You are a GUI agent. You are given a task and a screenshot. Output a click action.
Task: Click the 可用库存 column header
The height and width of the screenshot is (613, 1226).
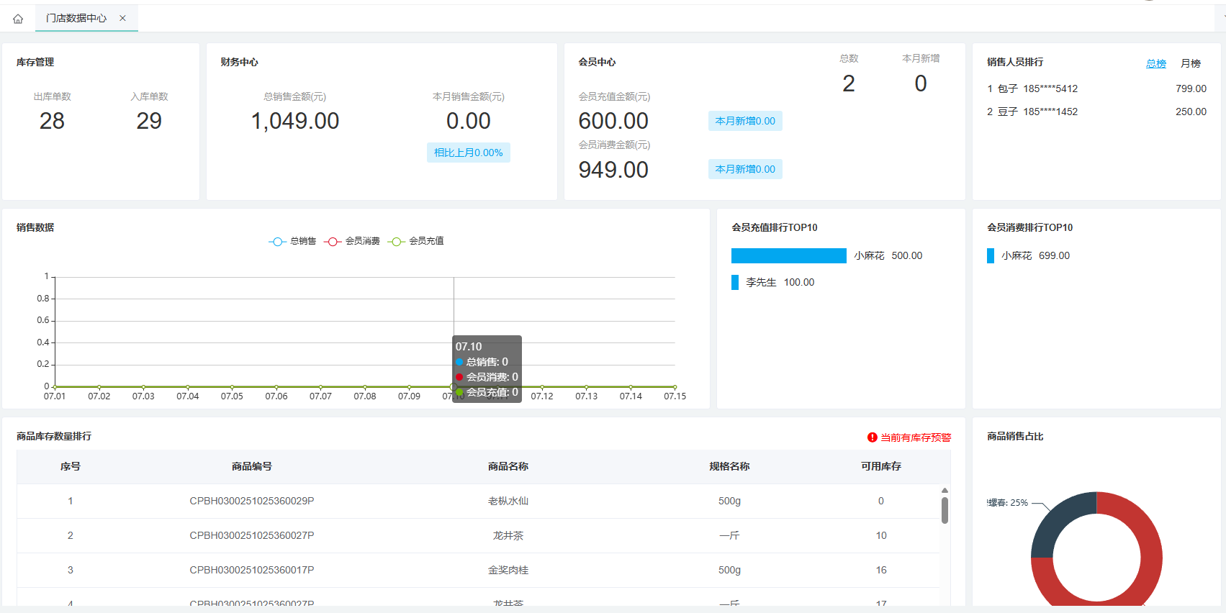click(x=881, y=466)
